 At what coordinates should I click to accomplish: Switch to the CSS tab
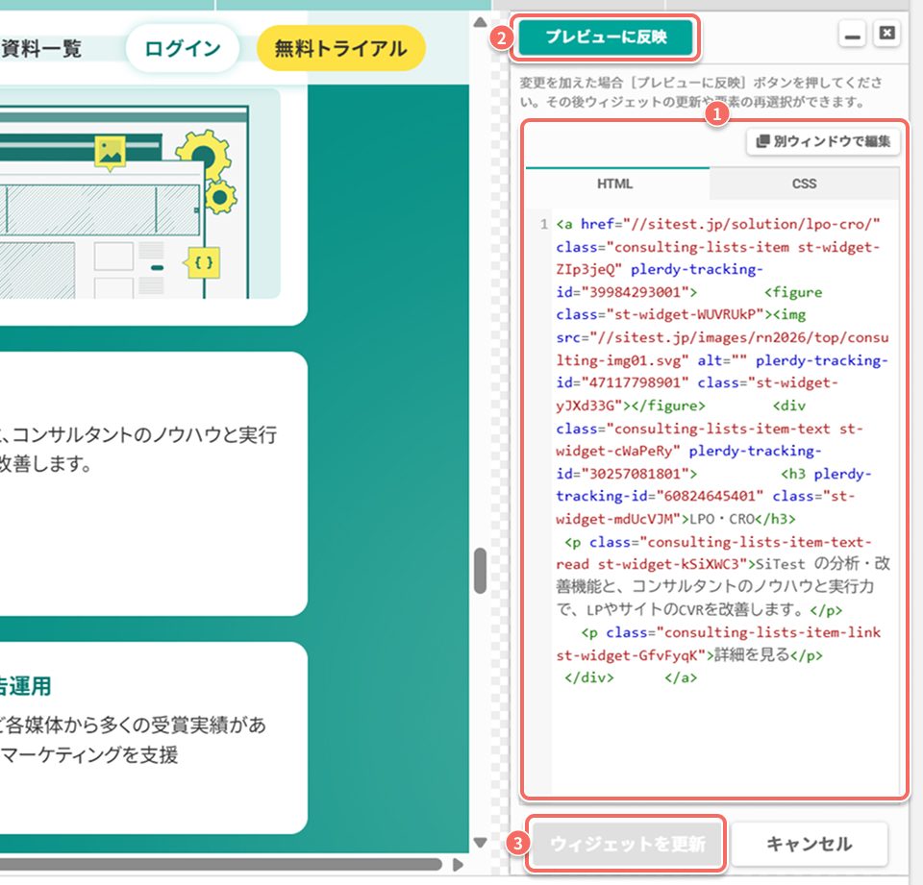[804, 184]
